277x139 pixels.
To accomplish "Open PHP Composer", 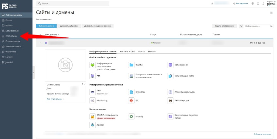I will [178, 101].
